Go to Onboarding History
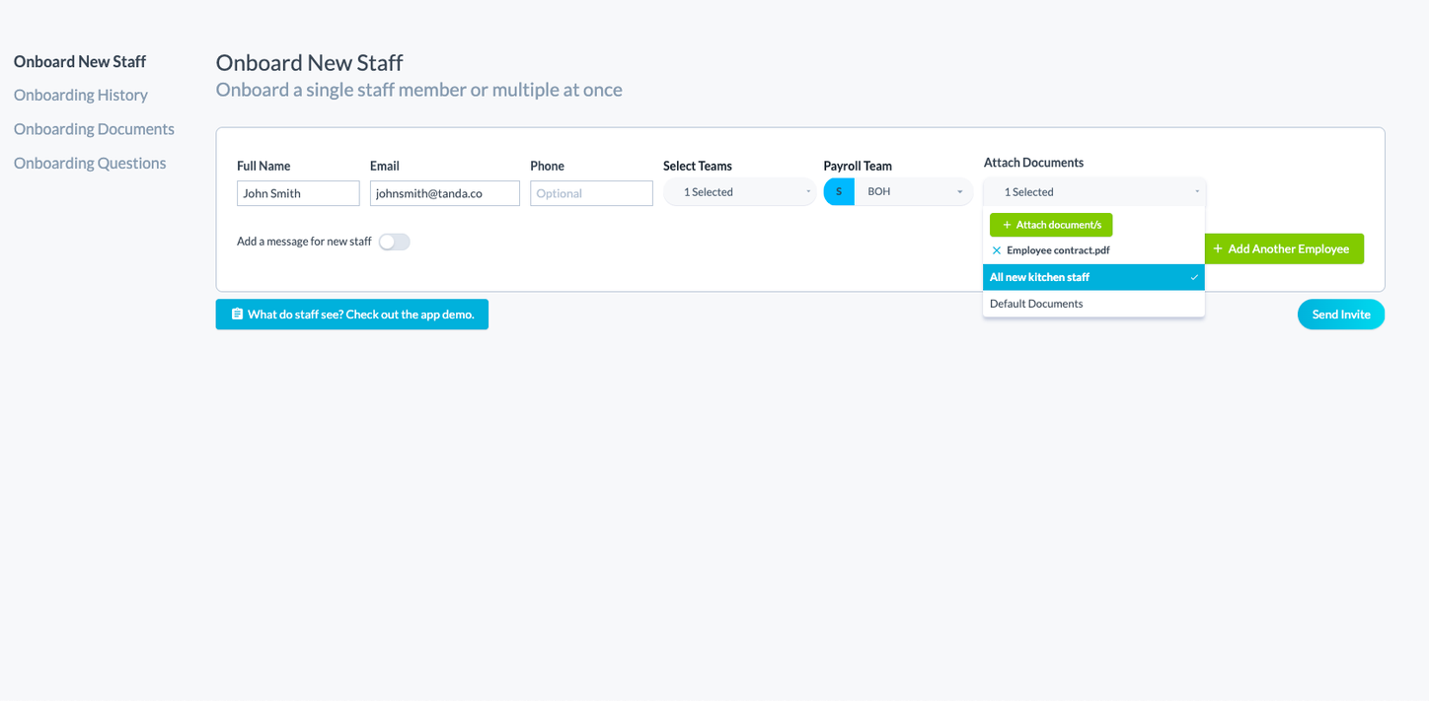Image resolution: width=1429 pixels, height=701 pixels. pyautogui.click(x=81, y=95)
